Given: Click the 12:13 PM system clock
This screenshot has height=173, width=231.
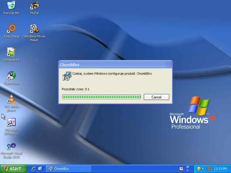Looking at the screenshot, I should tap(220, 169).
